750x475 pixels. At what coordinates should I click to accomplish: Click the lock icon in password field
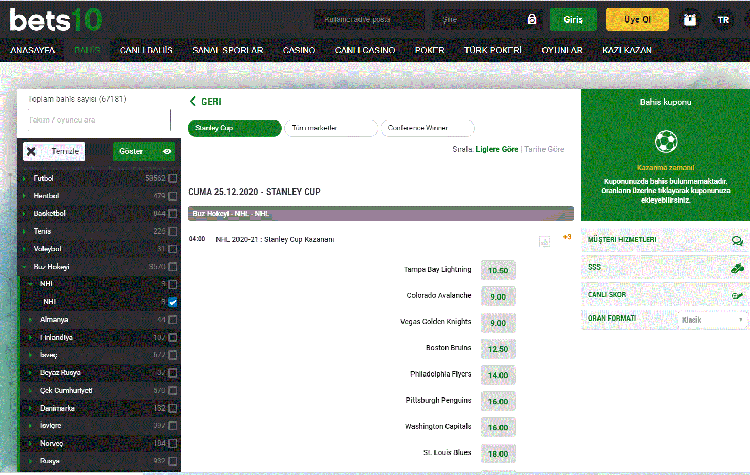pos(531,19)
